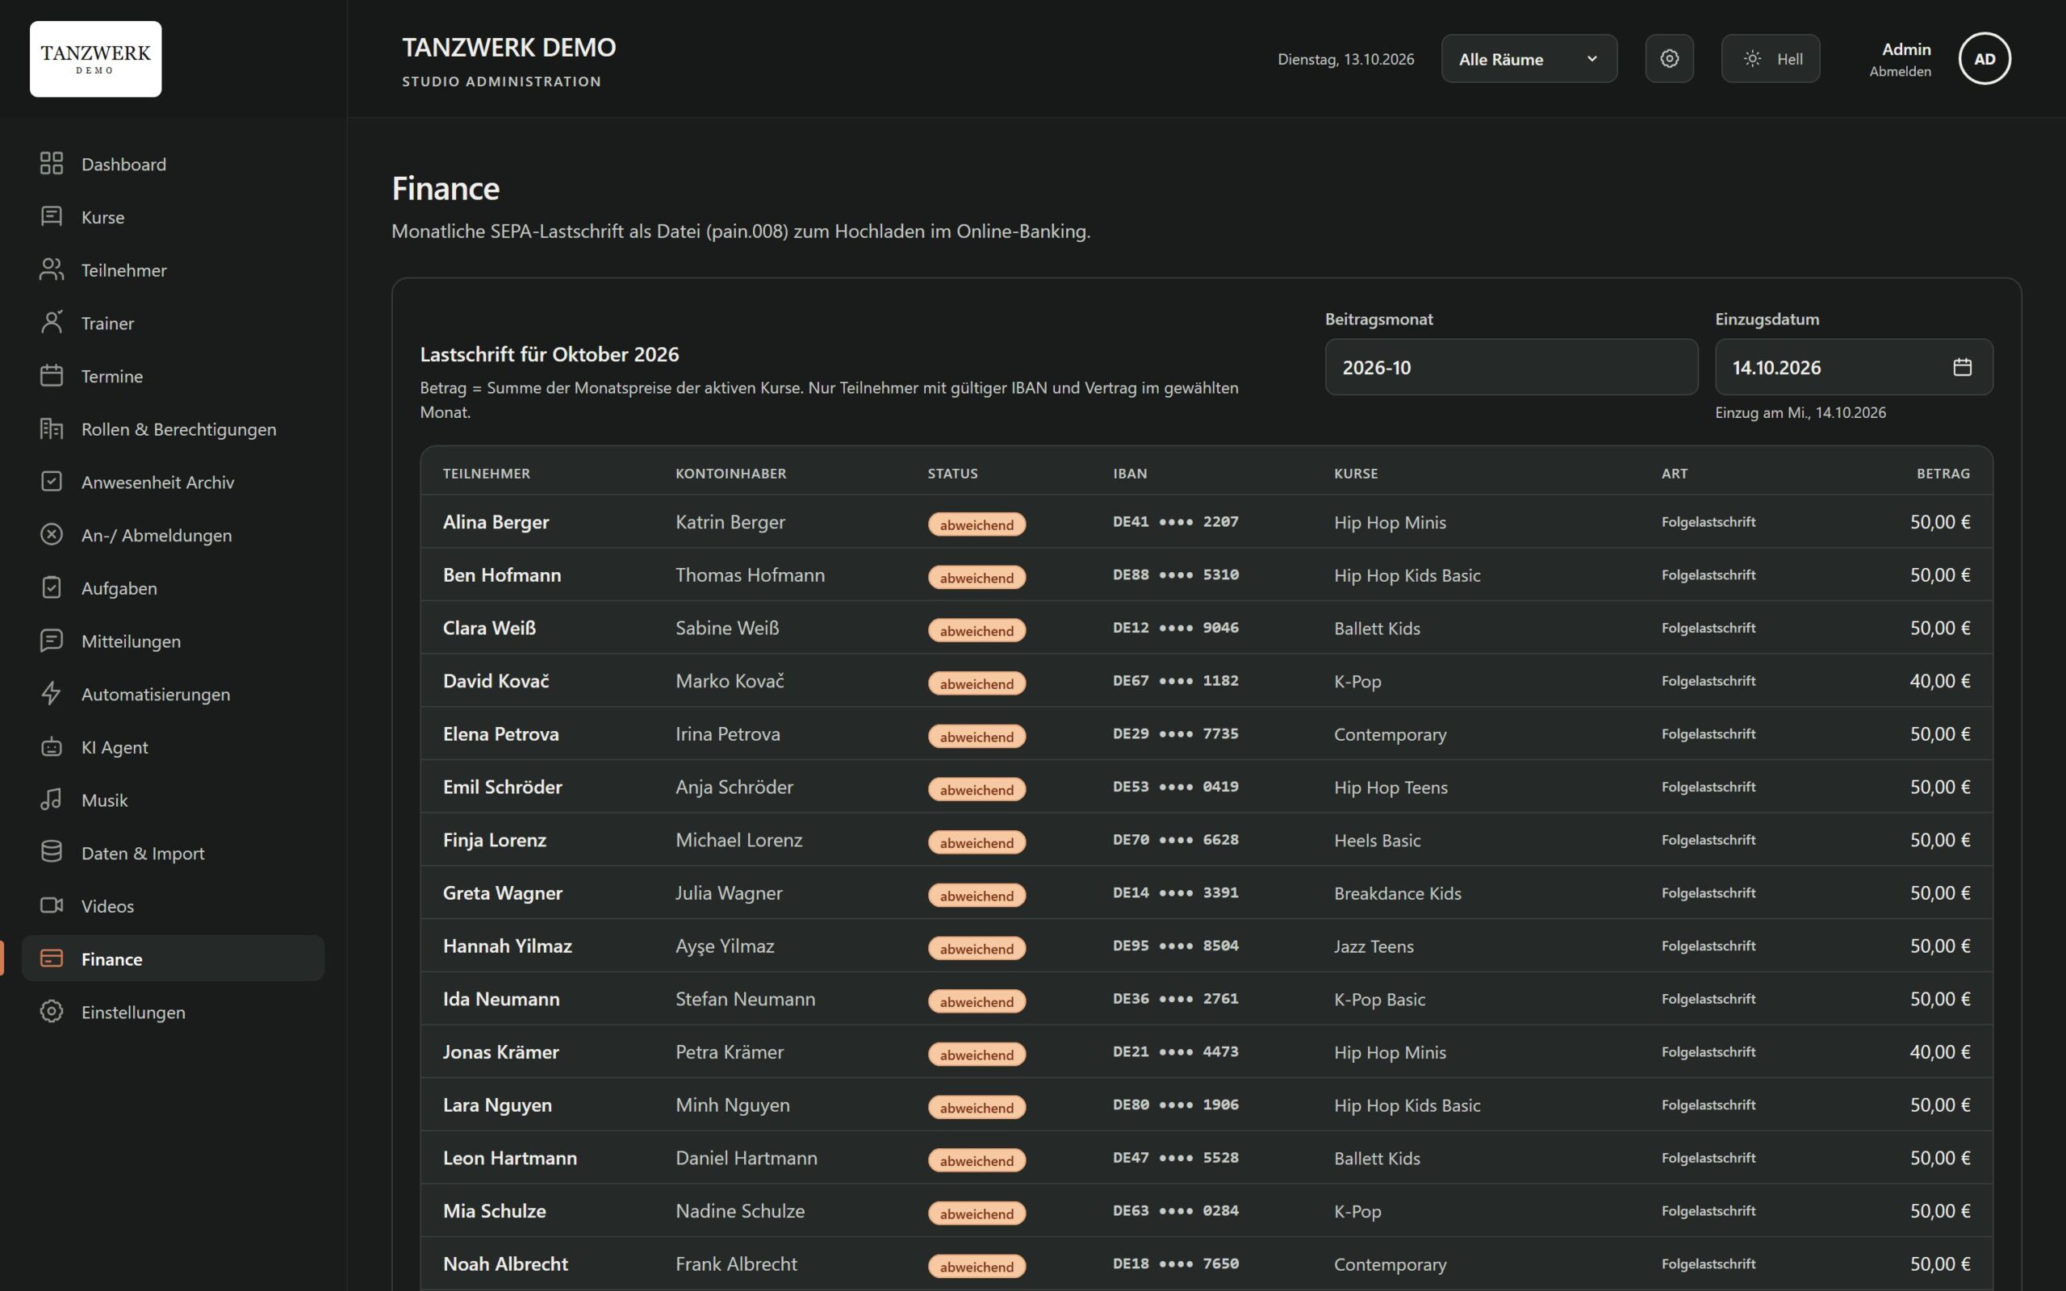Click IBAN DE67 •••• 1182
Viewport: 2066px width, 1291px height.
[x=1176, y=680]
